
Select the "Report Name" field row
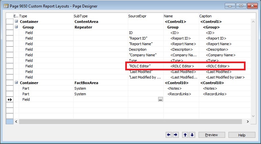click(x=46, y=44)
